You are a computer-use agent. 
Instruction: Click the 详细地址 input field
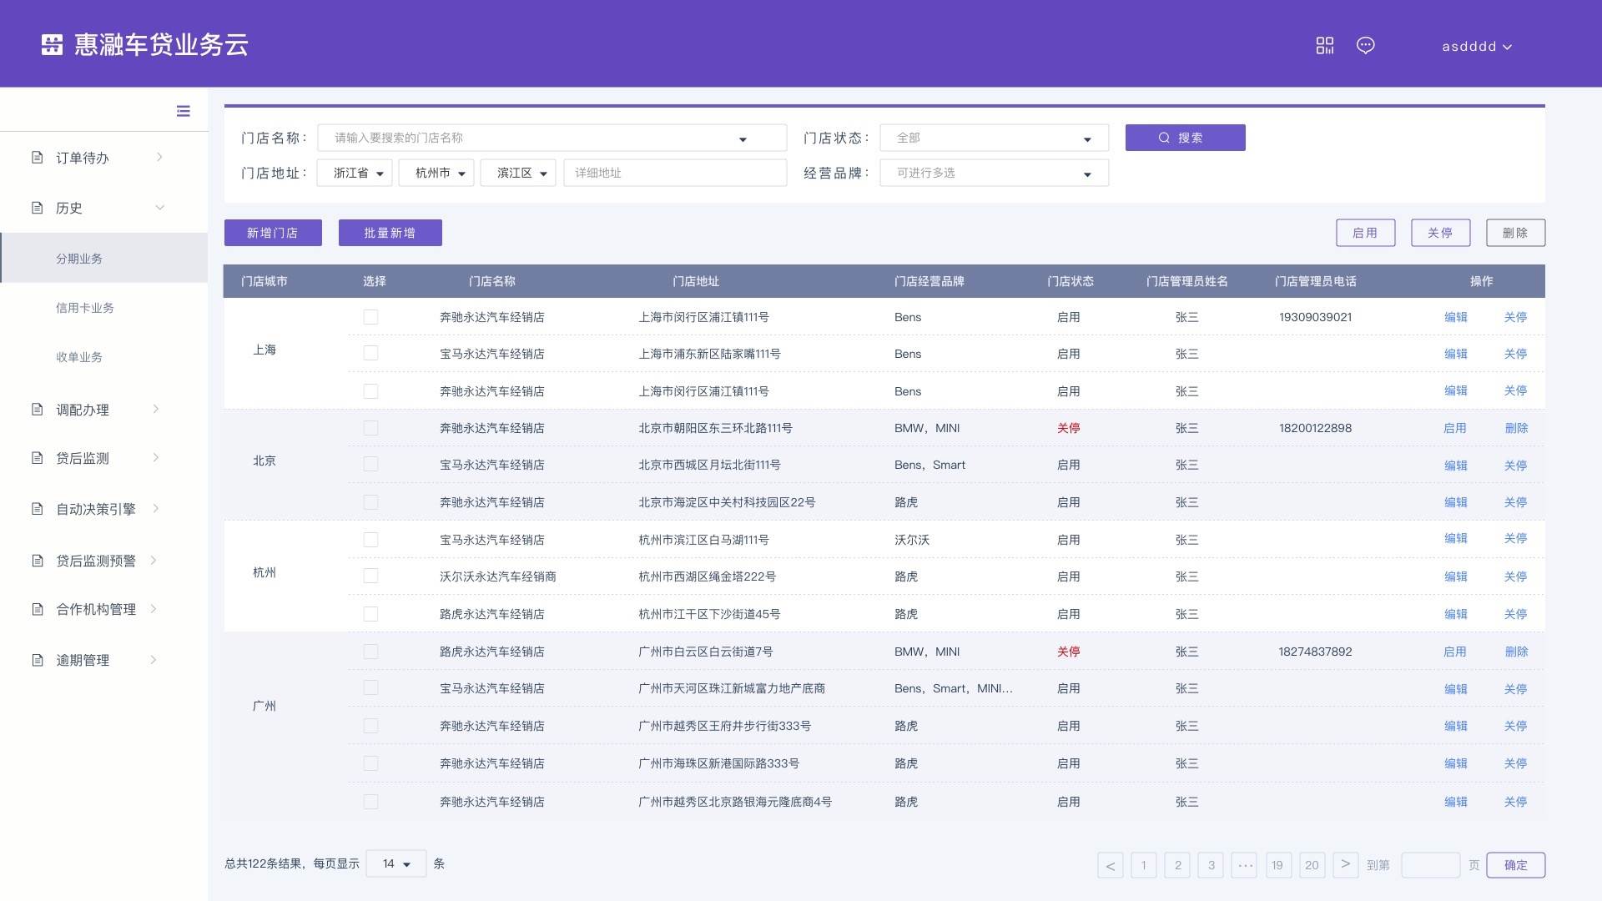(x=674, y=173)
